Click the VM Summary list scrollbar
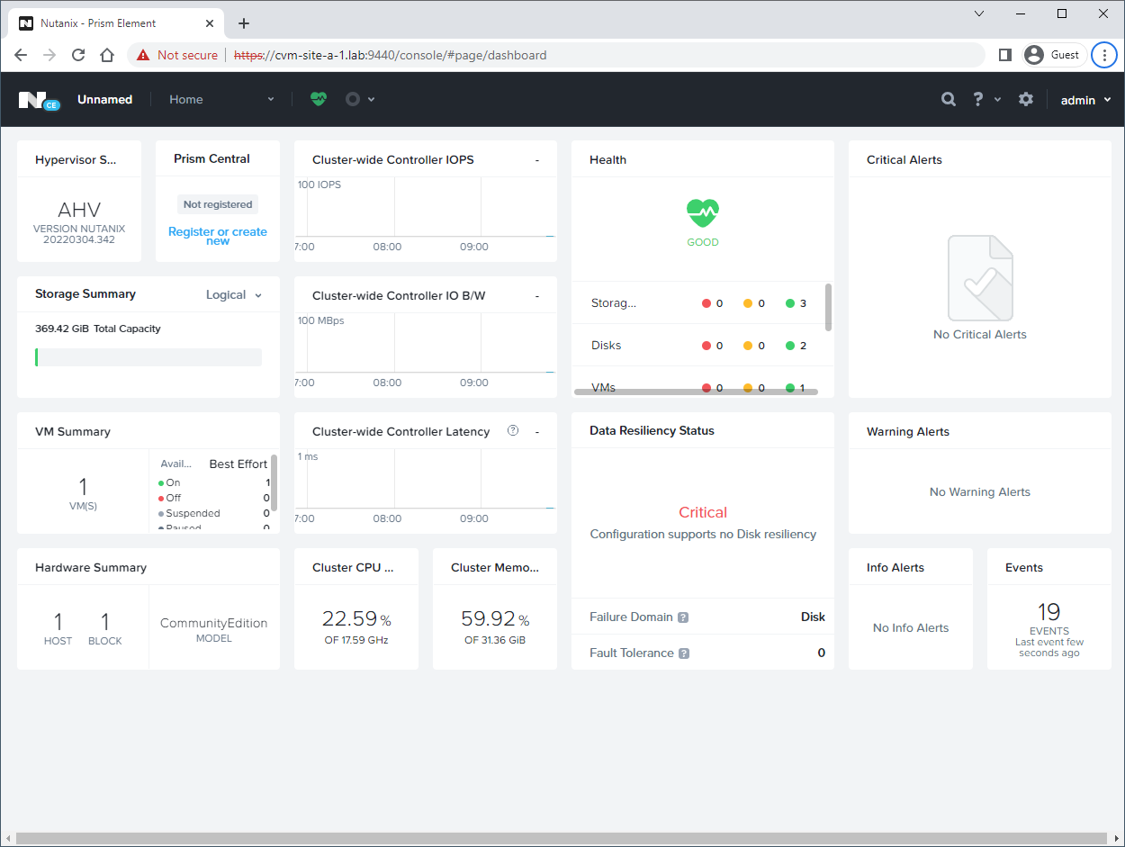 (274, 483)
